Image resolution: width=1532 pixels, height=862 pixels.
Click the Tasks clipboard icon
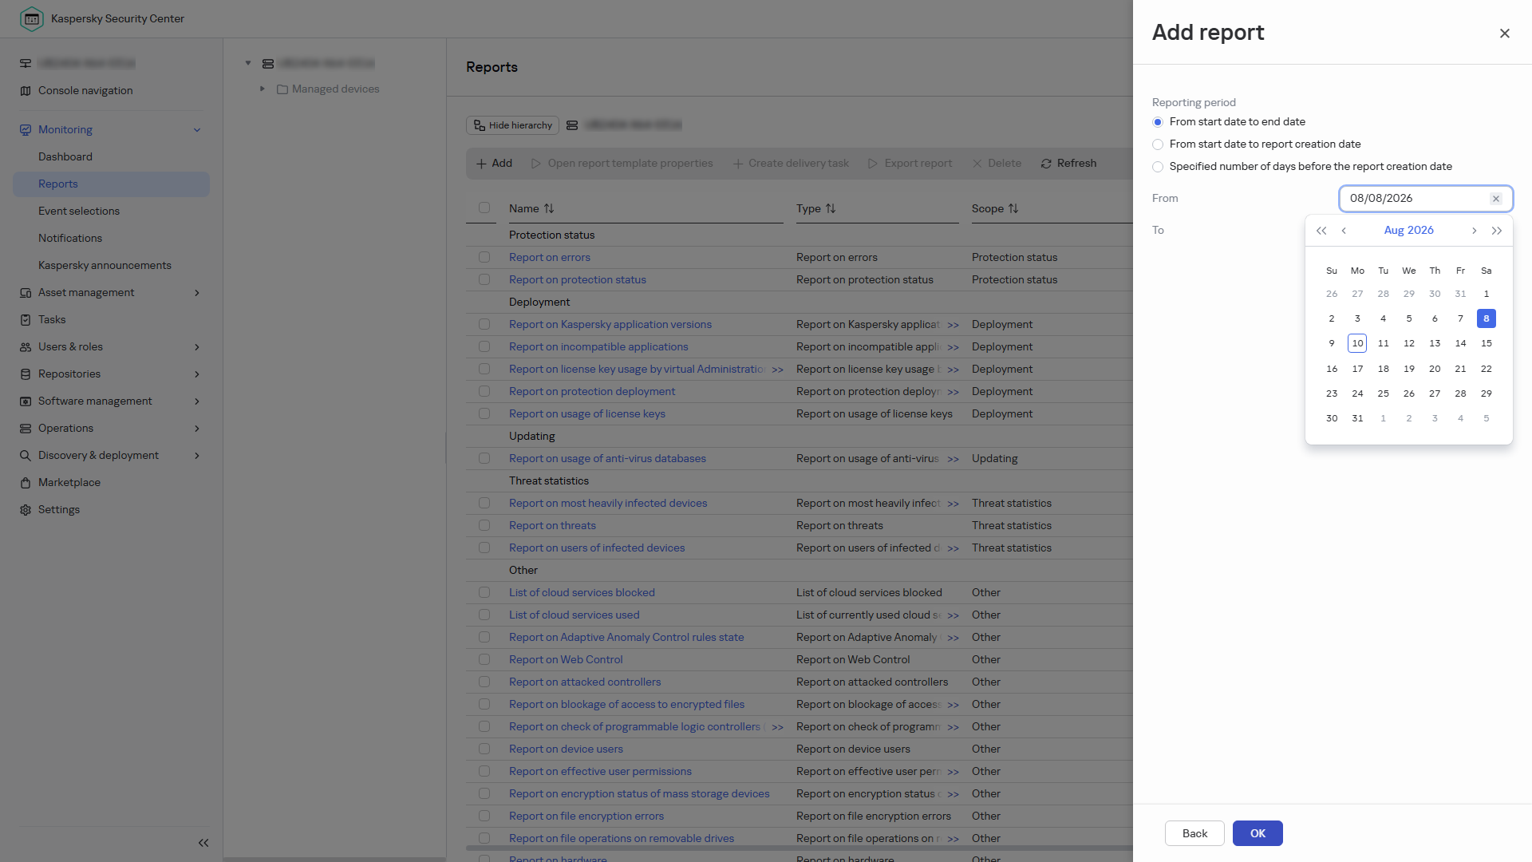tap(26, 320)
